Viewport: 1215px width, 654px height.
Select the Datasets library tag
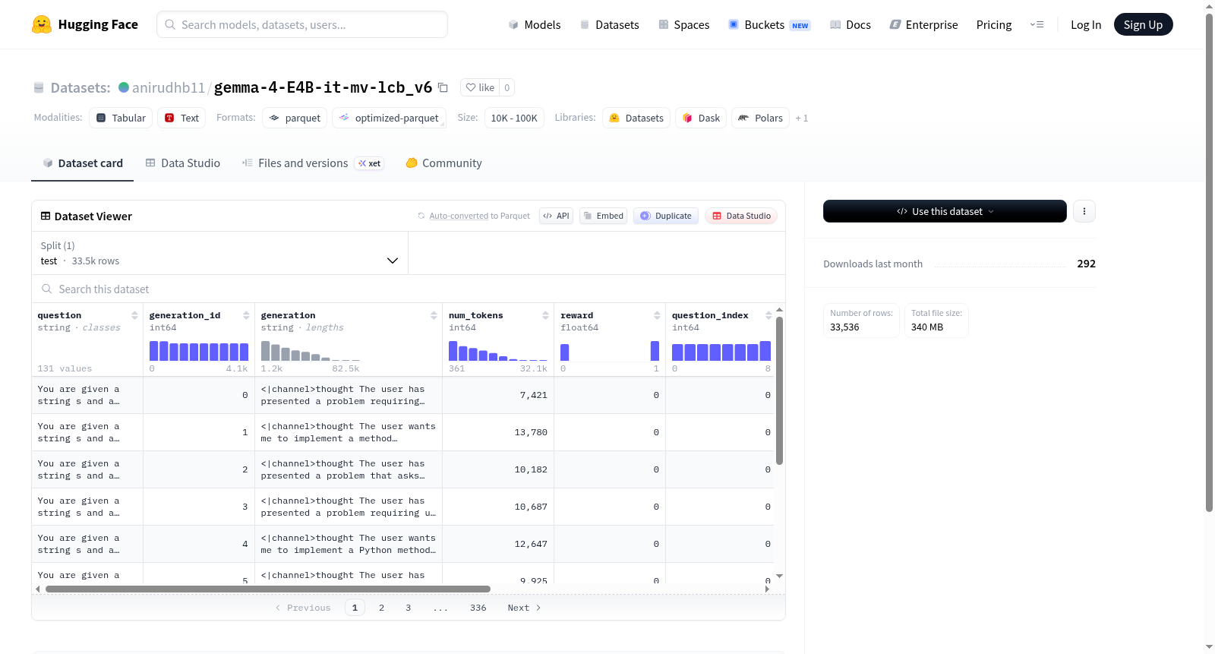click(636, 118)
